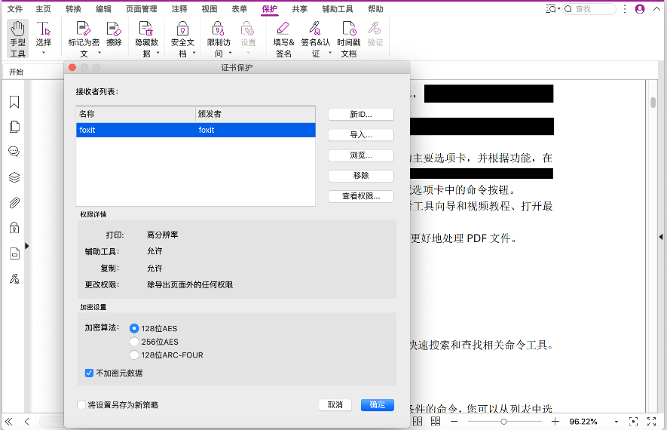This screenshot has width=667, height=430.
Task: Click the zoom in plus icon
Action: click(x=555, y=422)
